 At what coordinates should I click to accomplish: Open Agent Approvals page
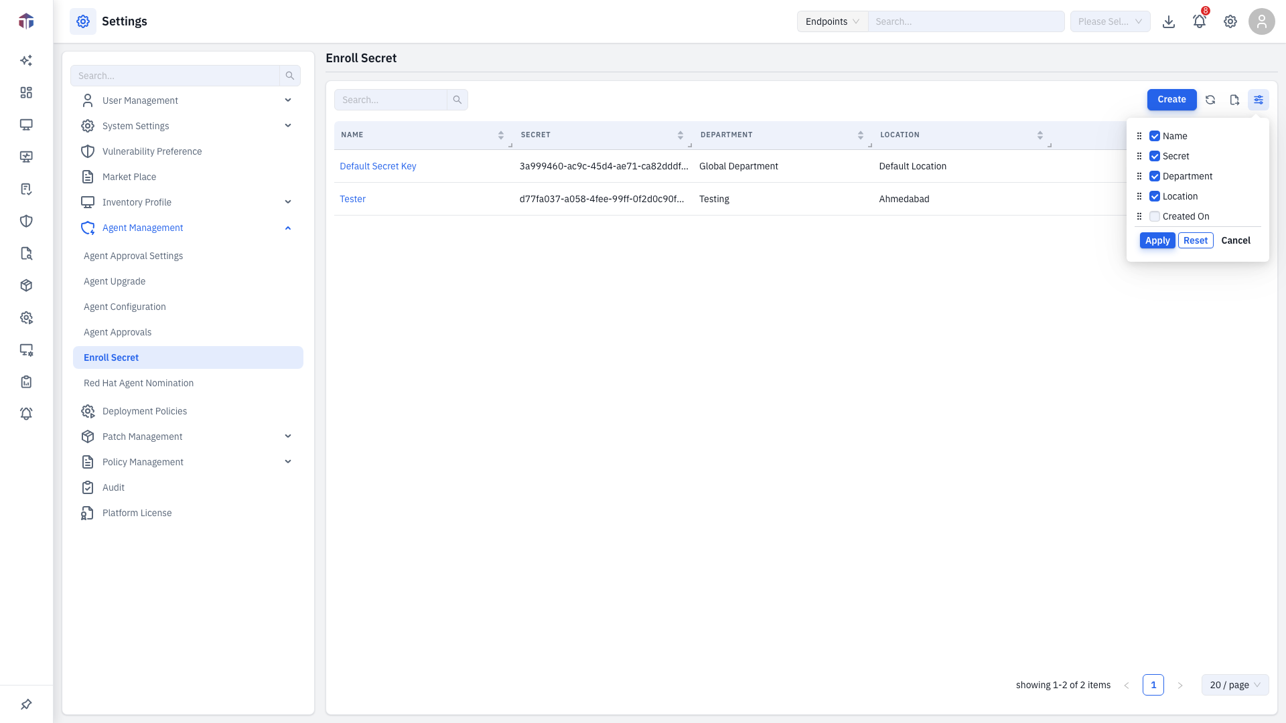118,332
